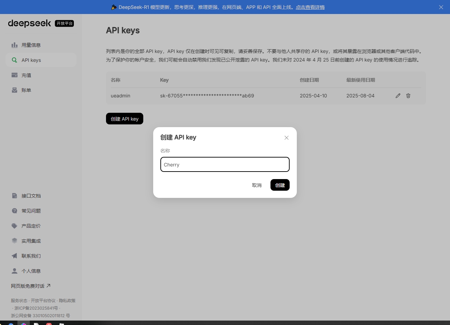The width and height of the screenshot is (450, 325).
Task: Open the 浙公网安备 33010502011812 号 link
Action: pos(40,316)
